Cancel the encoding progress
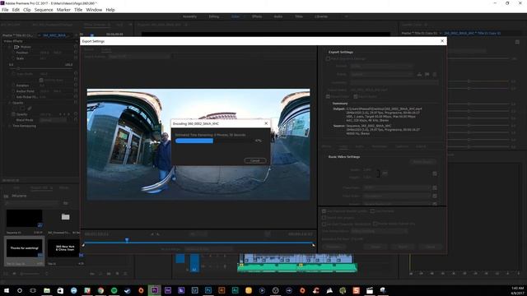 pyautogui.click(x=255, y=160)
